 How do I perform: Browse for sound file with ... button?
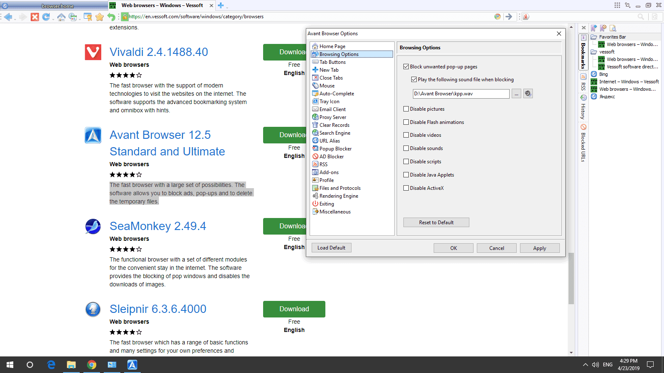pos(516,94)
